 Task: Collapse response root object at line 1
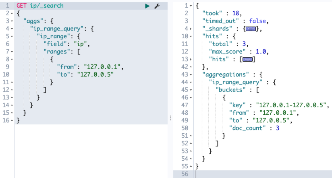191,6
